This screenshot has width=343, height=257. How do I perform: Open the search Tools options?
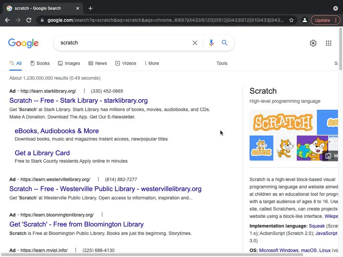pos(222,63)
